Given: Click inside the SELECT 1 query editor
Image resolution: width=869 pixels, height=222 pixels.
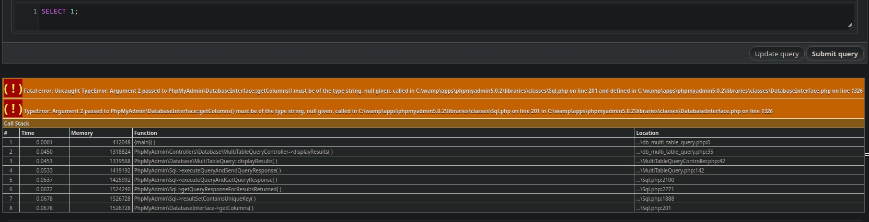Looking at the screenshot, I should [x=418, y=16].
